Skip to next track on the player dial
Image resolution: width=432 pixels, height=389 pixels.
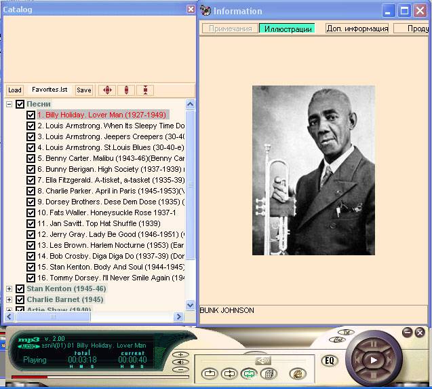click(389, 360)
